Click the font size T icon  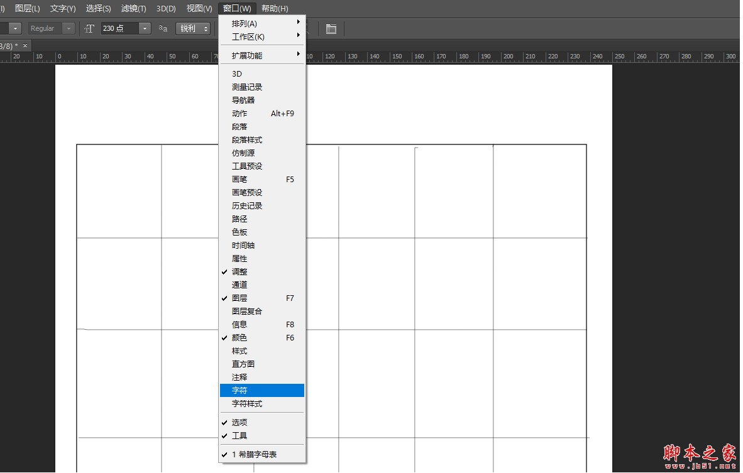coord(89,29)
